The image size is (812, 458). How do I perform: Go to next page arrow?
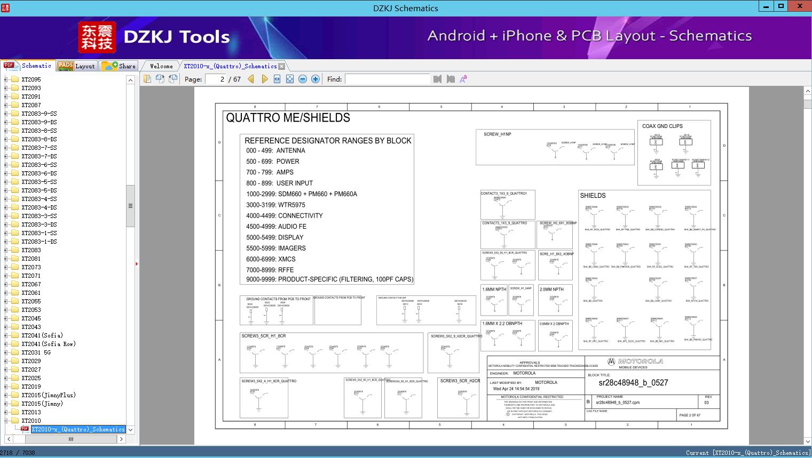pos(264,79)
